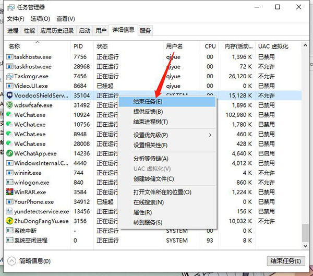Click the VoodooShieldServ process shield icon

[9, 95]
